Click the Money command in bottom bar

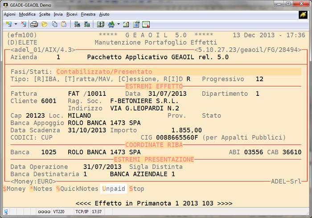point(14,189)
